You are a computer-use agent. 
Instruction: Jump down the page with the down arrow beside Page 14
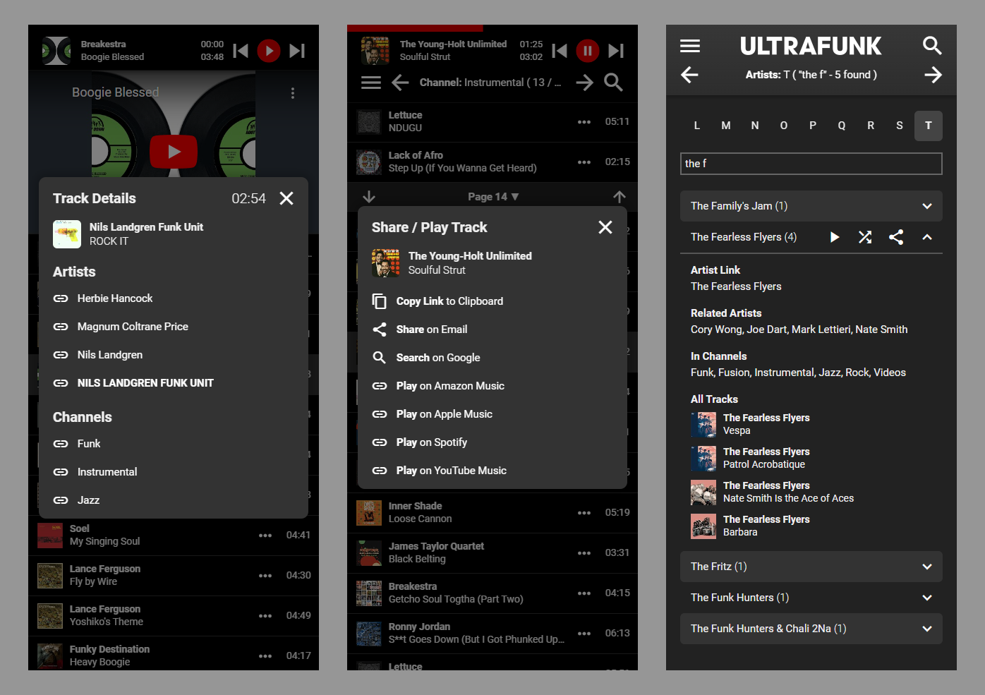[x=369, y=197]
